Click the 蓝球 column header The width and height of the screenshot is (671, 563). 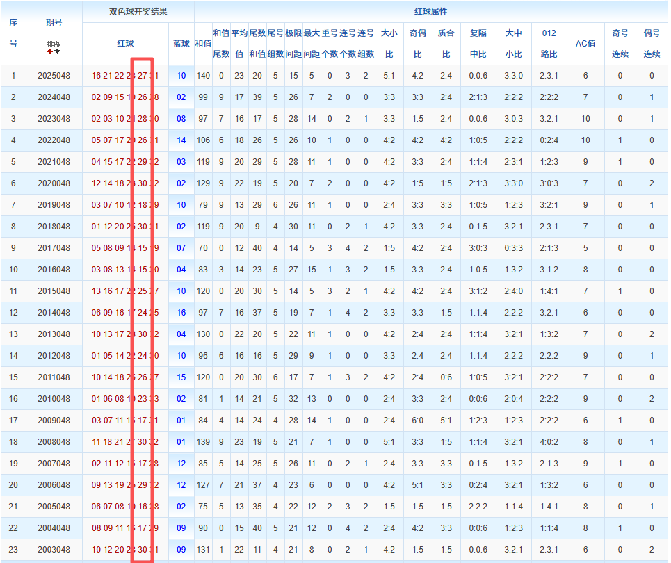[181, 43]
